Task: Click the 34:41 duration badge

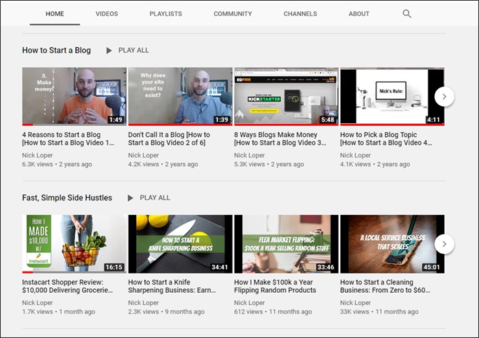Action: point(220,267)
